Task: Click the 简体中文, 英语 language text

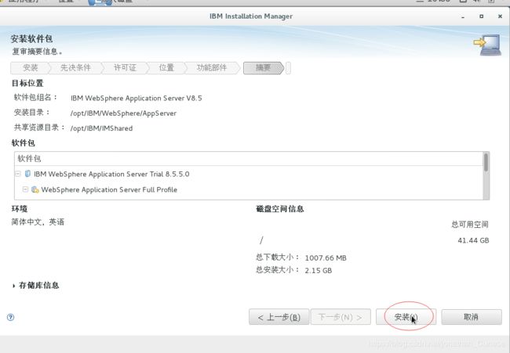Action: [x=38, y=222]
